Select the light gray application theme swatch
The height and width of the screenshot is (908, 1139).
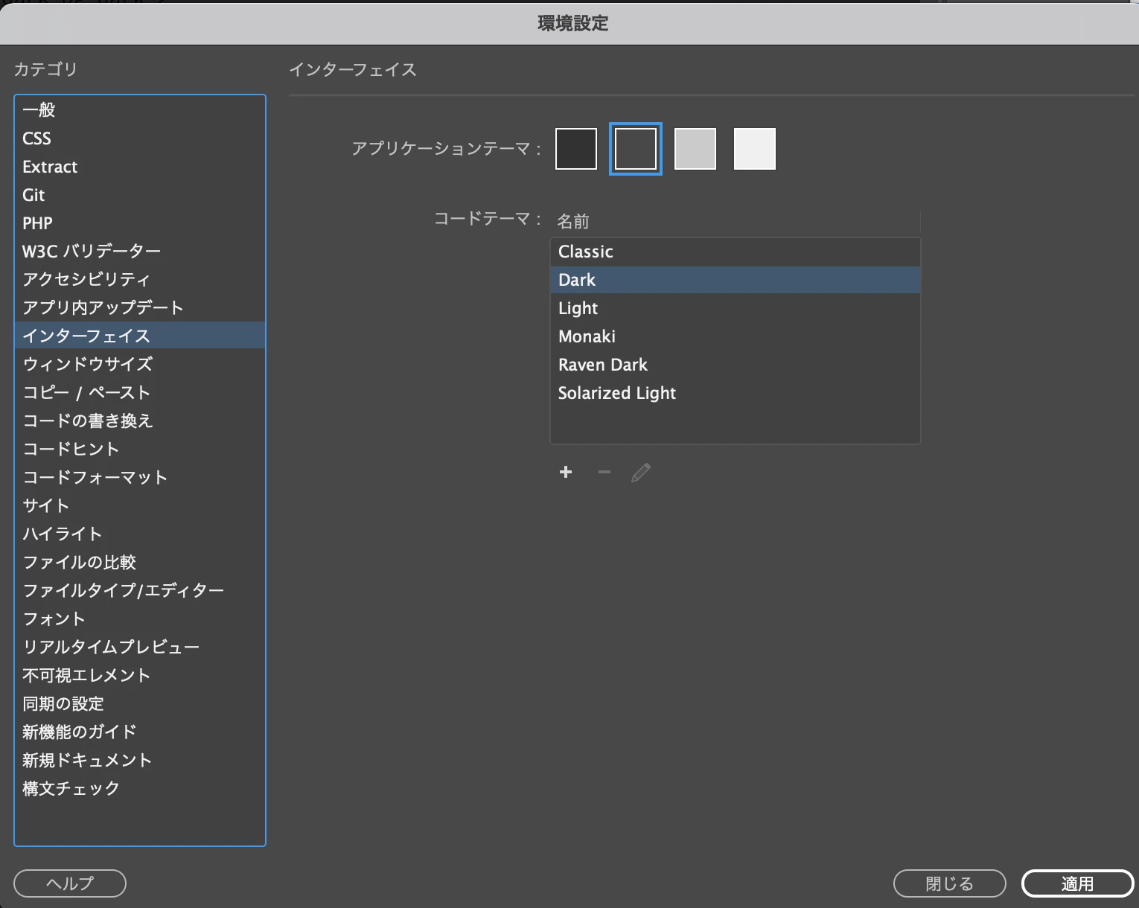(695, 149)
